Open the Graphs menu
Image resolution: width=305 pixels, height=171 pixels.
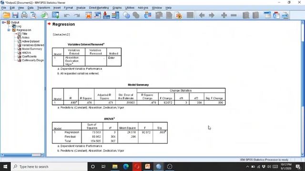pyautogui.click(x=117, y=8)
